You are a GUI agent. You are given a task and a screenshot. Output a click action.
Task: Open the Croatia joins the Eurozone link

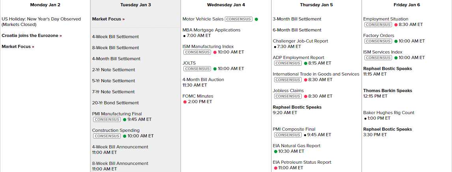(x=32, y=35)
